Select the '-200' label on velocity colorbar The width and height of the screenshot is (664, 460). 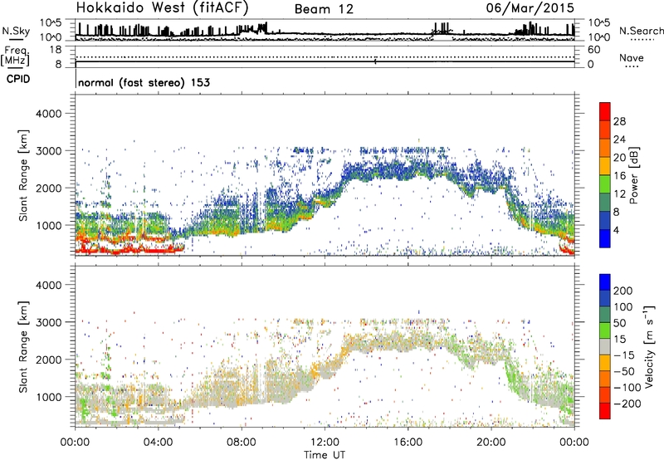click(x=627, y=404)
